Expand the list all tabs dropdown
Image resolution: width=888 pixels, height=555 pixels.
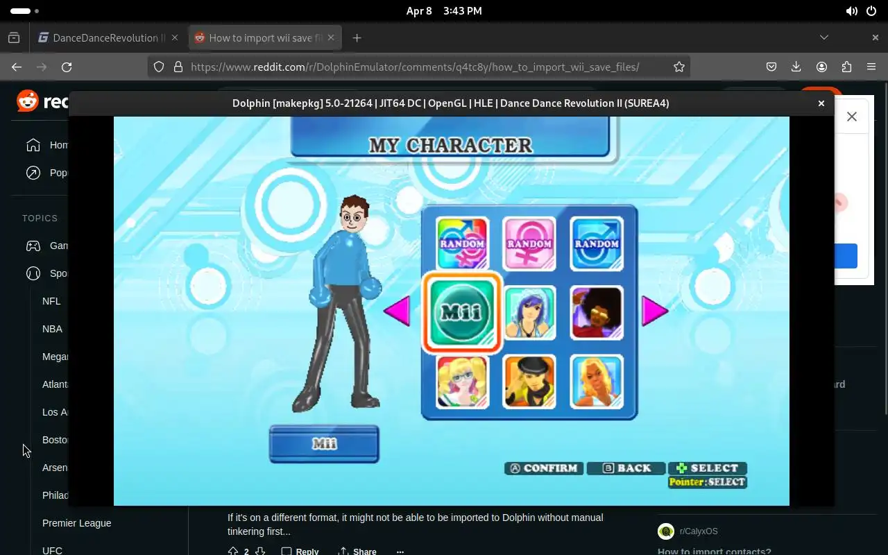pyautogui.click(x=824, y=37)
